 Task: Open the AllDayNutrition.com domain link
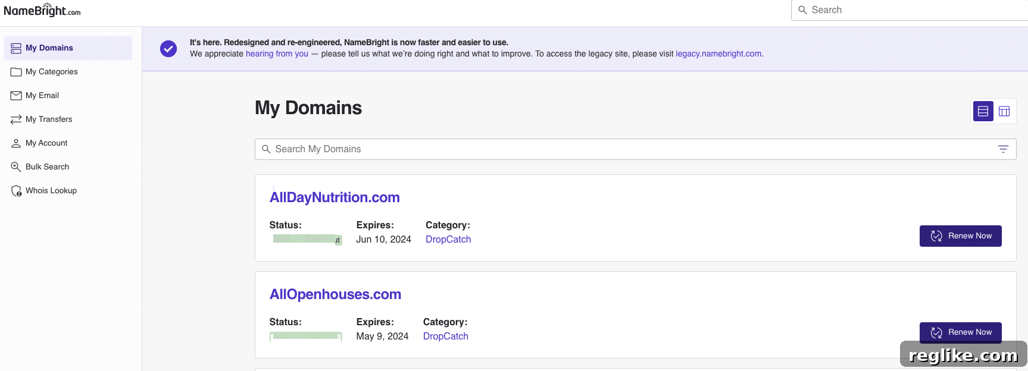335,197
